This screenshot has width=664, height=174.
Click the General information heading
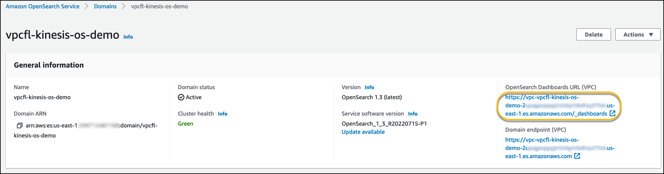[x=49, y=65]
